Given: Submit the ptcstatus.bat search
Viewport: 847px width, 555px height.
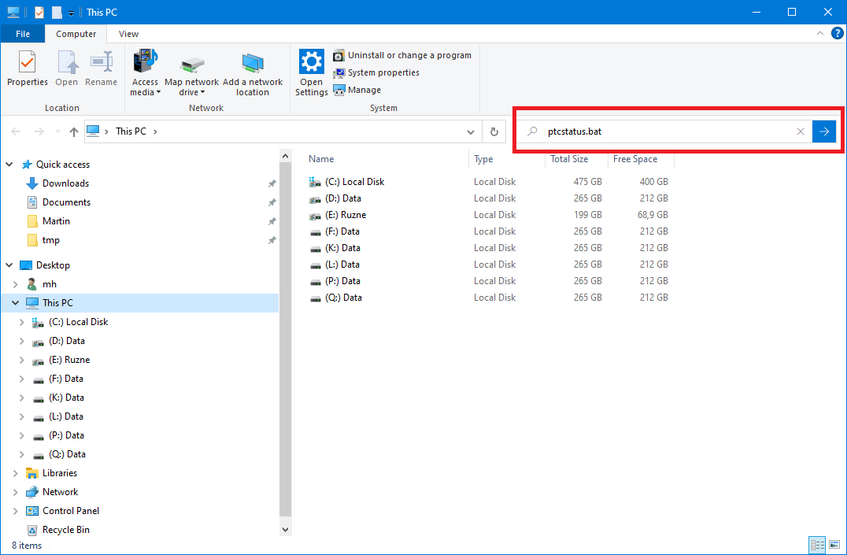Looking at the screenshot, I should [823, 131].
